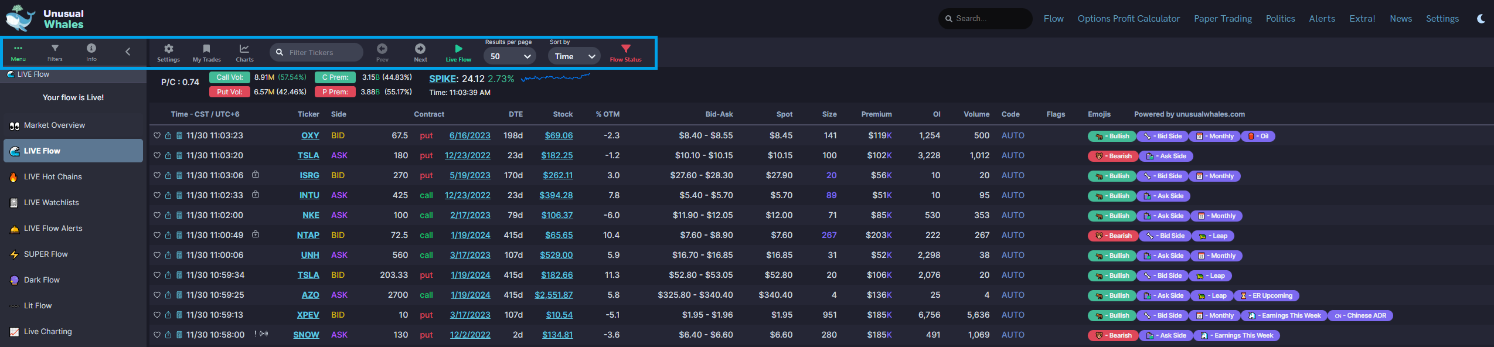Share the OXY trade row

(x=168, y=135)
